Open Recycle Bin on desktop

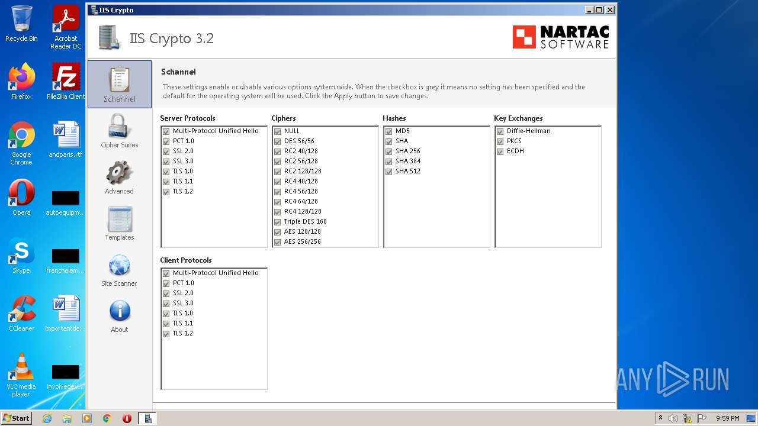click(x=21, y=24)
